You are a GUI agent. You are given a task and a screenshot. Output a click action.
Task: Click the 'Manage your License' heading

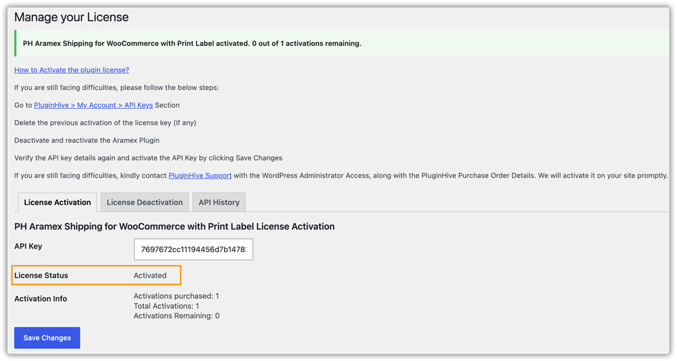(72, 18)
